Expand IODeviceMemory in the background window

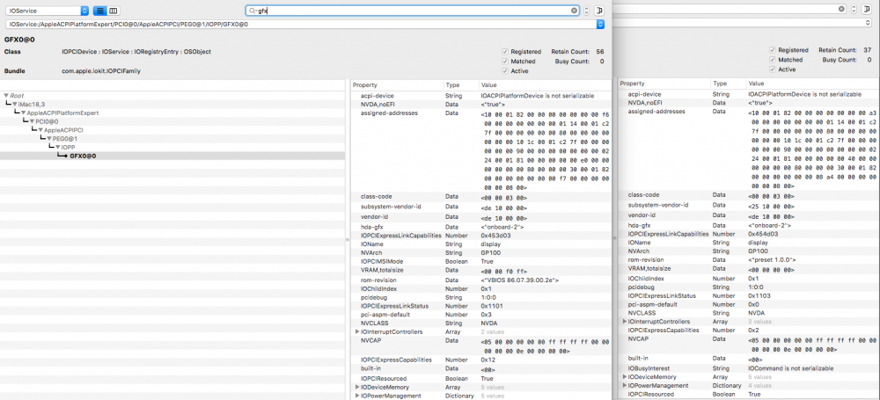pos(625,377)
